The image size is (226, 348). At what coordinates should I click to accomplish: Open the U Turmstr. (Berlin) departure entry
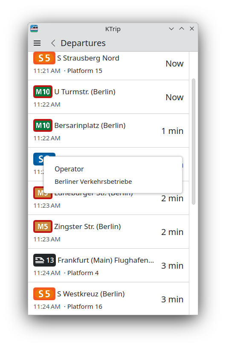[109, 97]
